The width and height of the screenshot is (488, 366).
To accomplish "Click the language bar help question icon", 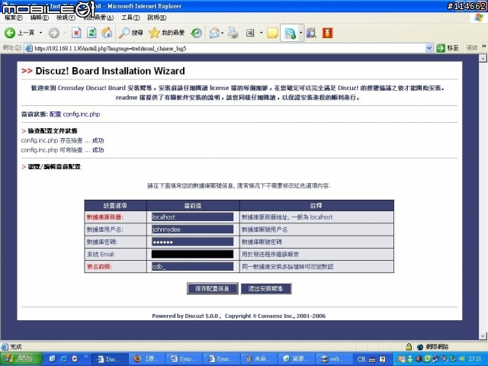I will pyautogui.click(x=383, y=359).
